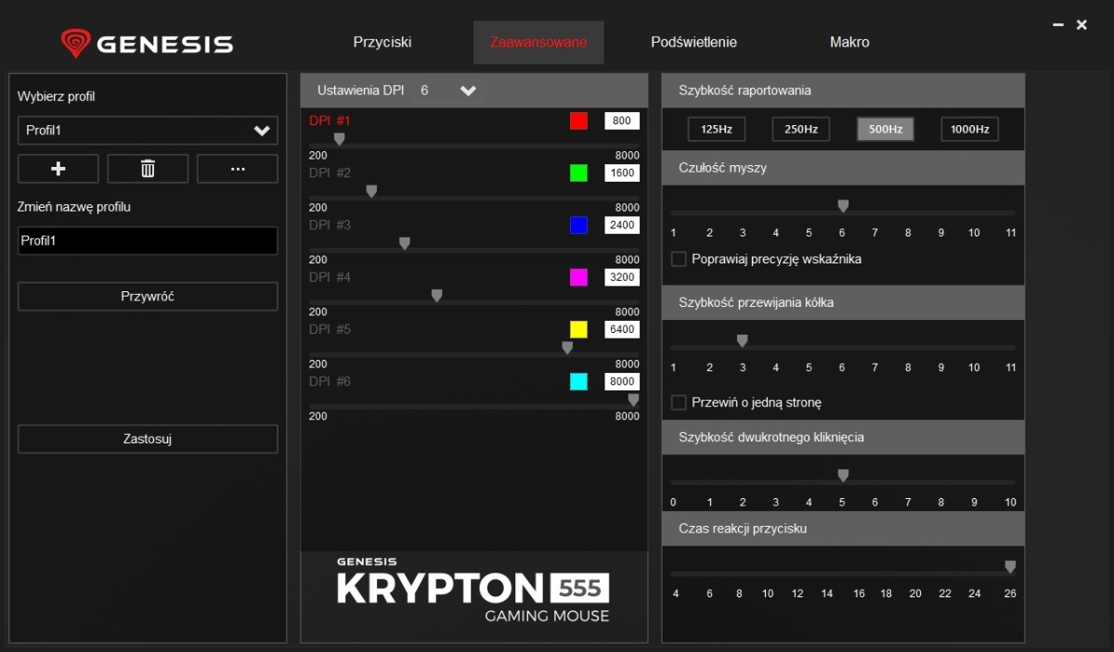Screen dimensions: 1114x652
Task: Minimize the Genesis window
Action: 1058,25
